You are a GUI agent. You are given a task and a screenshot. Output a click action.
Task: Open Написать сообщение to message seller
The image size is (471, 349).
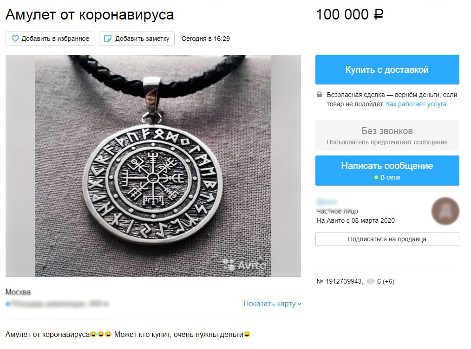(387, 170)
